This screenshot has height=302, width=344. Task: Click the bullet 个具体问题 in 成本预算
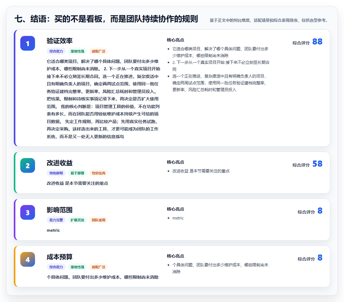click(220, 268)
